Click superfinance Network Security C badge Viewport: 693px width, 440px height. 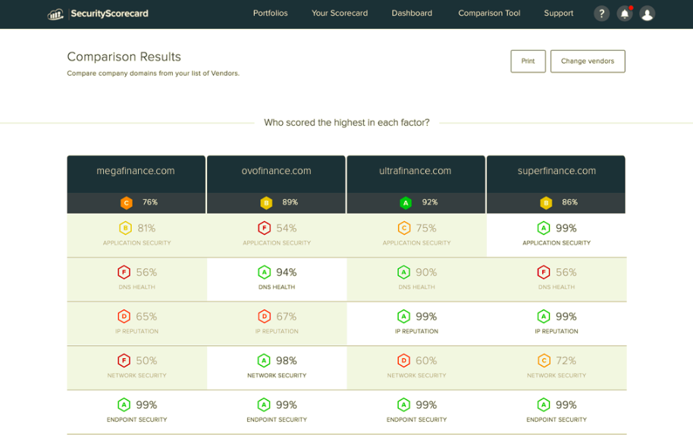tap(544, 360)
